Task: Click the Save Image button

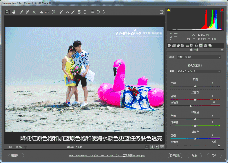Action: coord(15,156)
